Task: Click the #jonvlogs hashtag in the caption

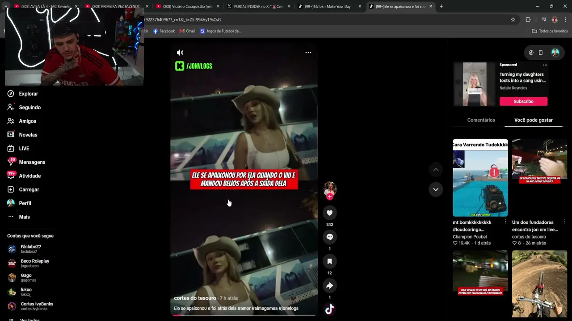Action: (288, 308)
